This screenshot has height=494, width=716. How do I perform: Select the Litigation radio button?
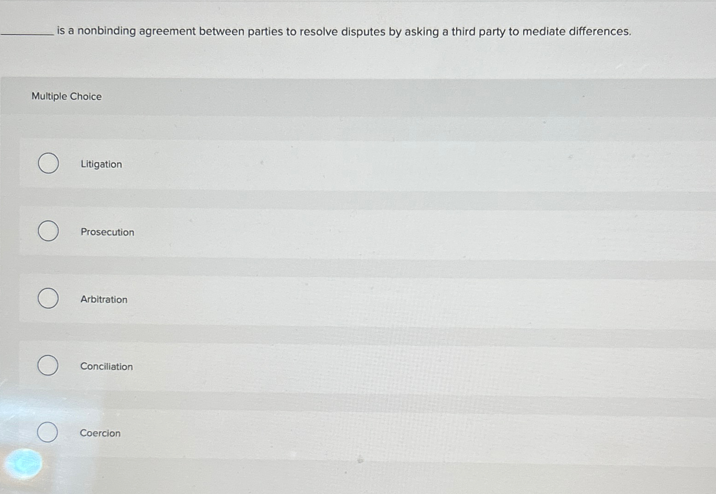(48, 163)
